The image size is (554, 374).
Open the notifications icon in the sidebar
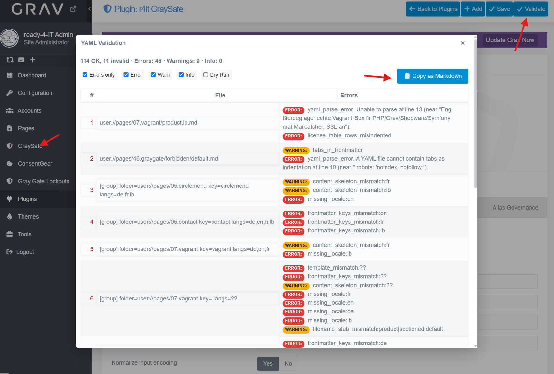21,60
